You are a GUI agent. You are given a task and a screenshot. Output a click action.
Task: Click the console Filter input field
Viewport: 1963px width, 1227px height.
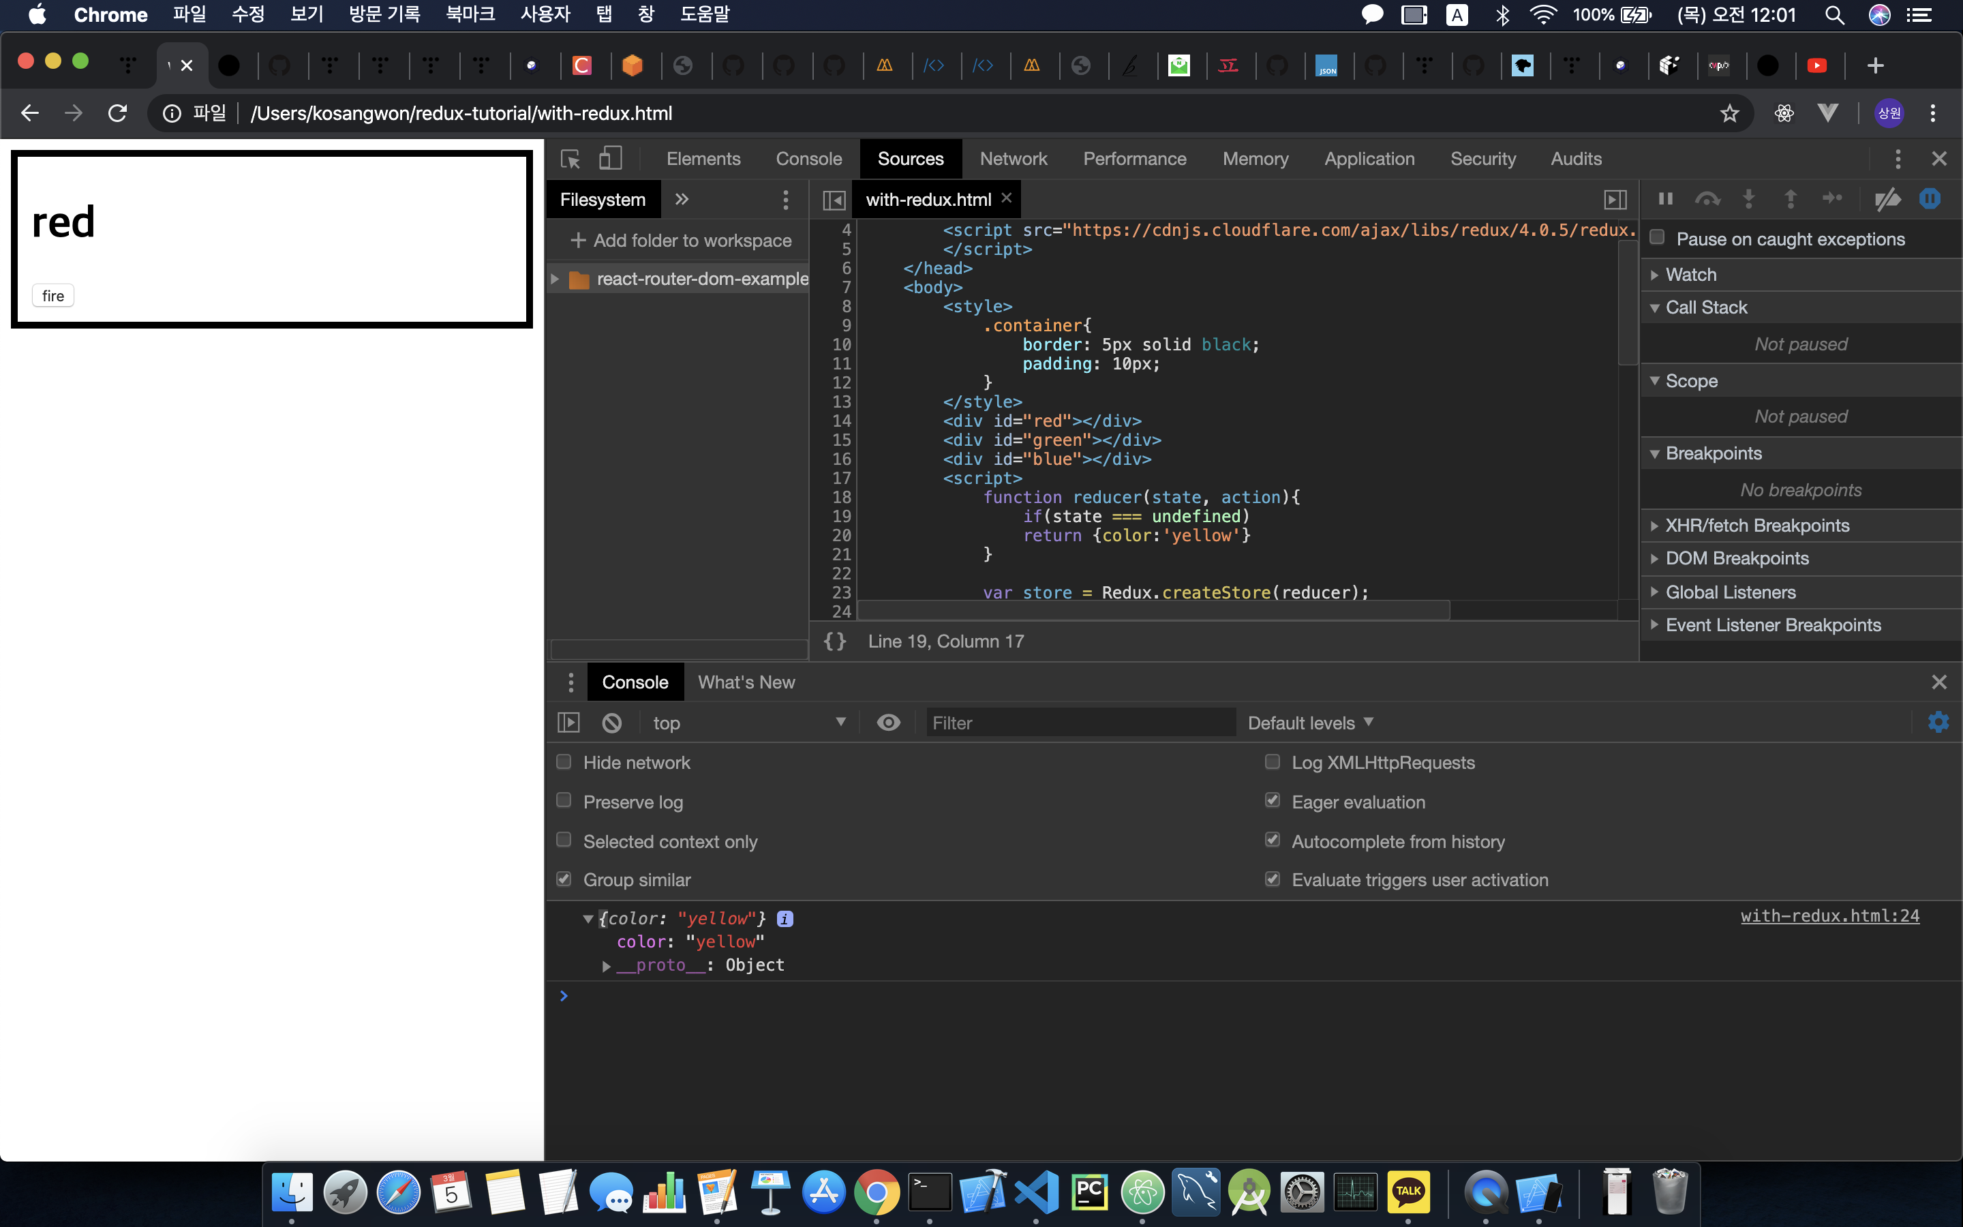(1079, 723)
